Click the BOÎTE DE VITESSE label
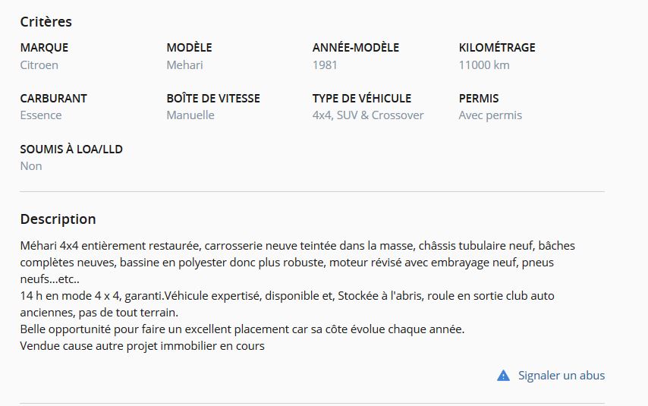This screenshot has width=648, height=406. point(213,98)
